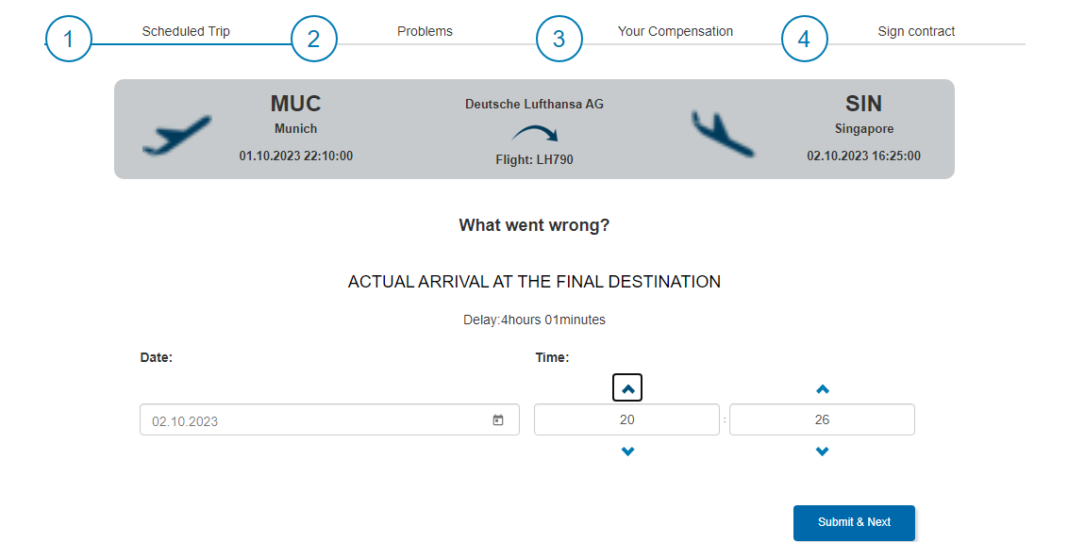Image resolution: width=1068 pixels, height=542 pixels.
Task: Decrease the minutes with the down chevron
Action: pos(822,452)
